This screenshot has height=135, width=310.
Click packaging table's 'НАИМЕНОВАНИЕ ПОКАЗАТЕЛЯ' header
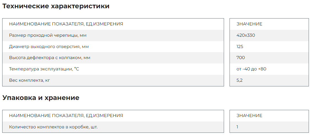tap(66, 116)
